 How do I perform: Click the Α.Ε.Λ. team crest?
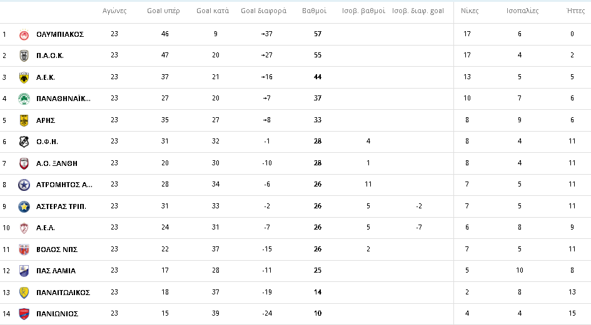tap(24, 228)
